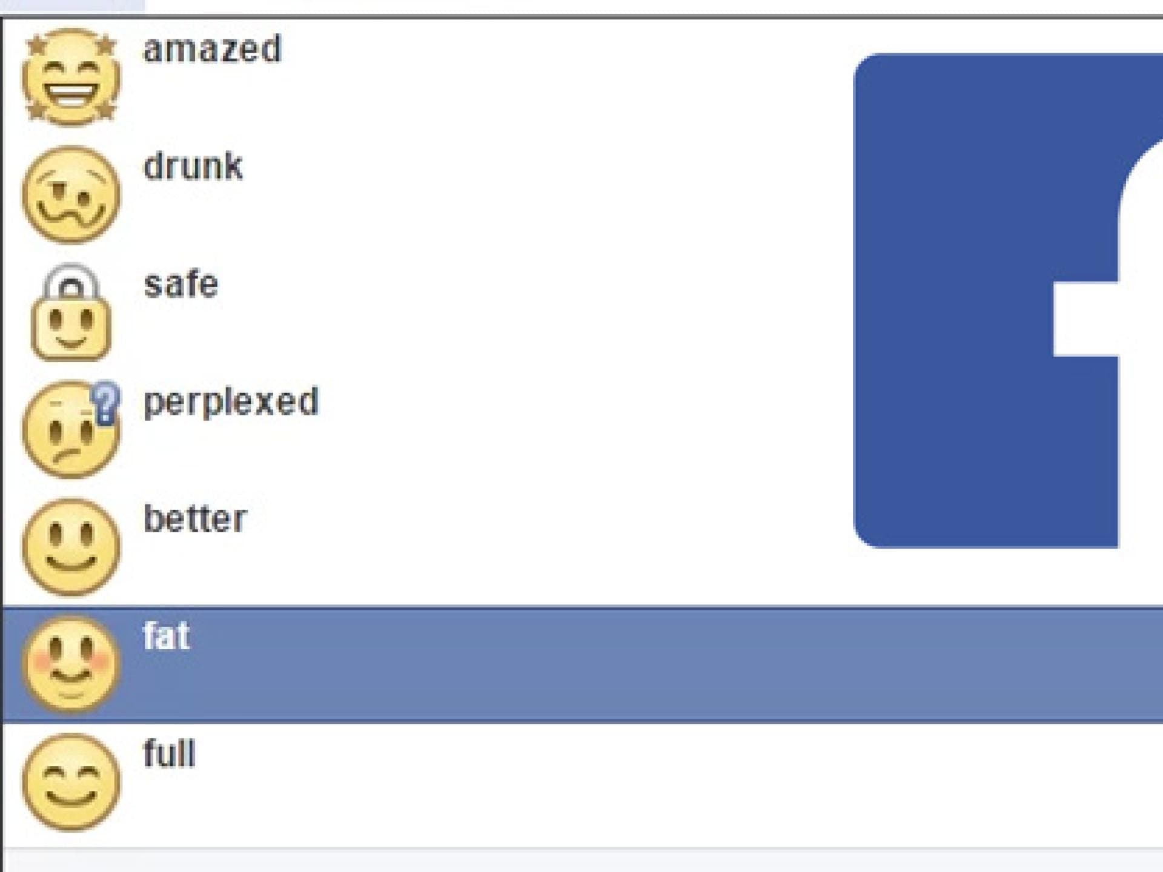Image resolution: width=1163 pixels, height=872 pixels.
Task: Choose "full" from the feelings list
Action: (x=169, y=754)
